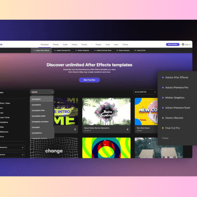Open the Videos nav item
197x197 pixels.
[x=75, y=44]
